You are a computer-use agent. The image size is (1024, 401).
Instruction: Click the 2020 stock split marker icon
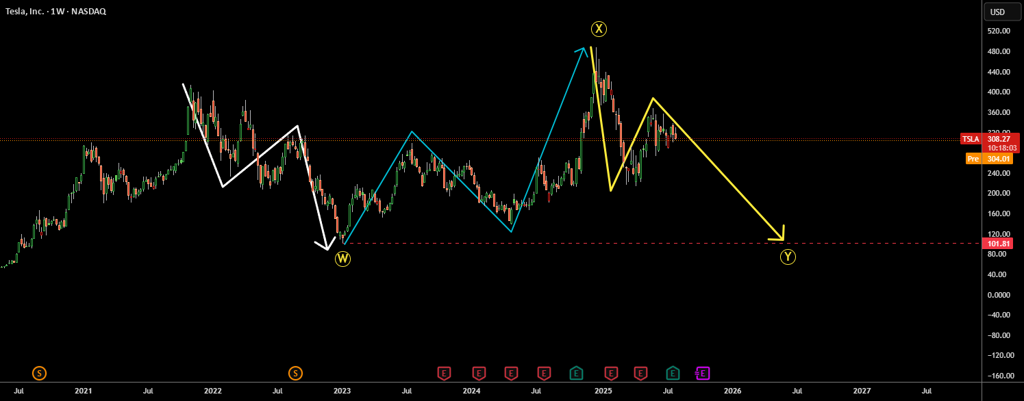(40, 373)
